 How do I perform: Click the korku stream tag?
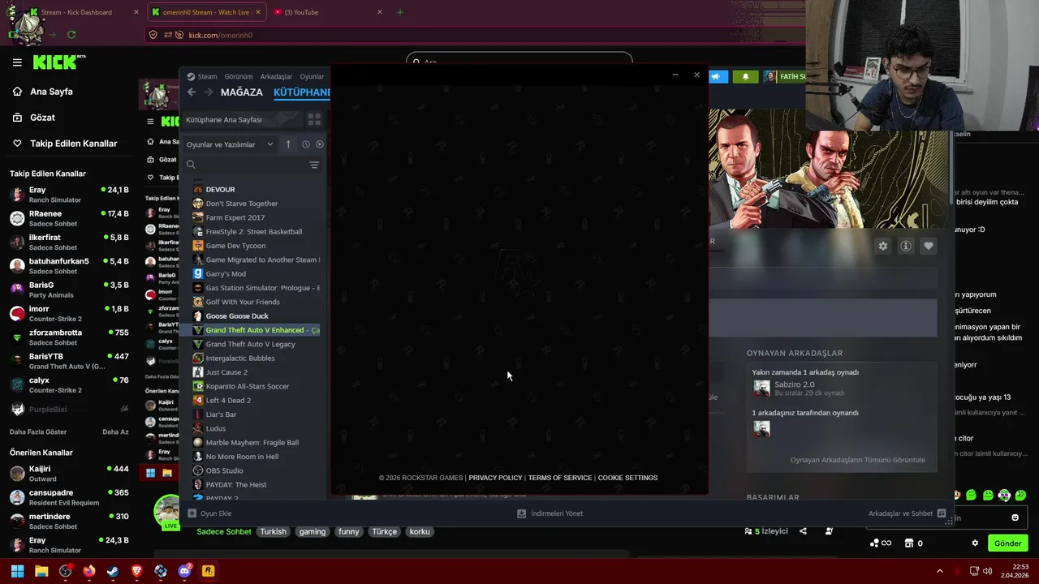click(420, 532)
